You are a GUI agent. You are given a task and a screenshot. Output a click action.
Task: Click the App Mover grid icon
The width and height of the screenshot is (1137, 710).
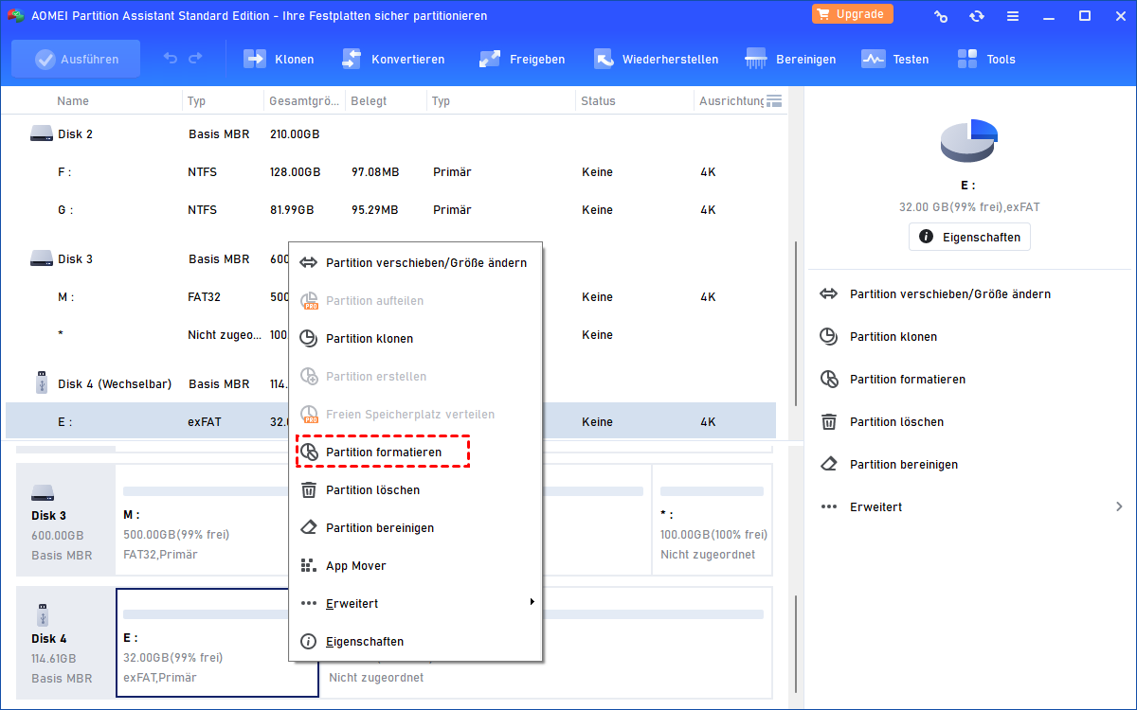click(308, 565)
